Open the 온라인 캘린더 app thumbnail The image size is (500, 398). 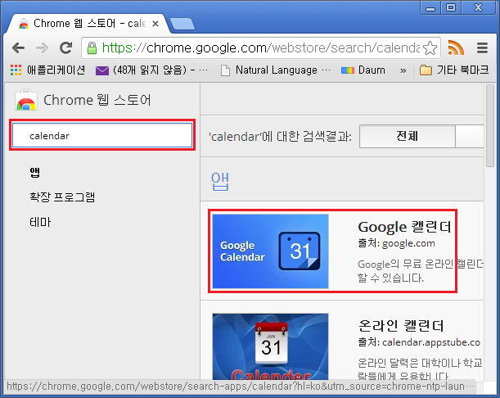coord(270,346)
